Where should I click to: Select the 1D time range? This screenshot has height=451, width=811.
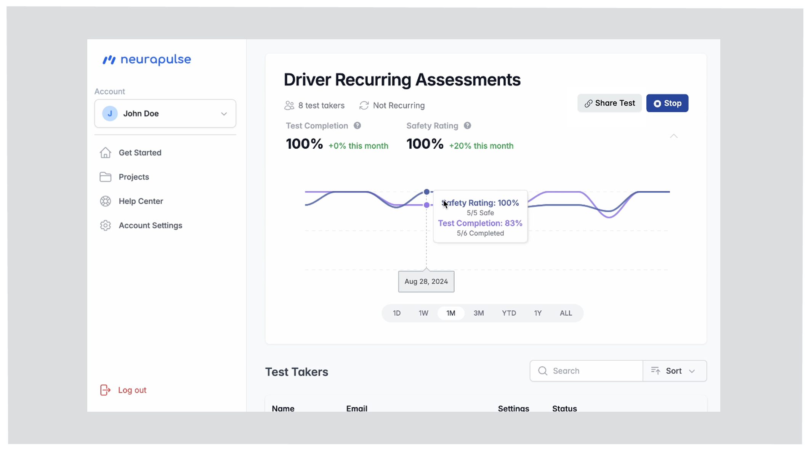click(x=397, y=313)
